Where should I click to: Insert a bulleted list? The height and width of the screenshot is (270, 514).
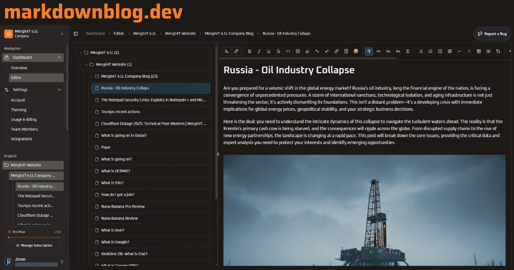[421, 51]
